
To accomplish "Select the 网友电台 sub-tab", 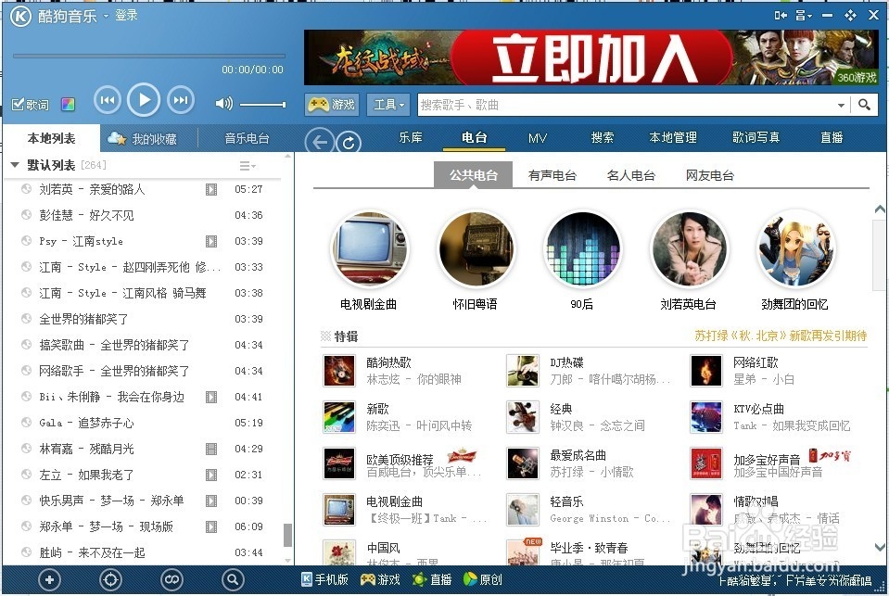I will (x=710, y=175).
